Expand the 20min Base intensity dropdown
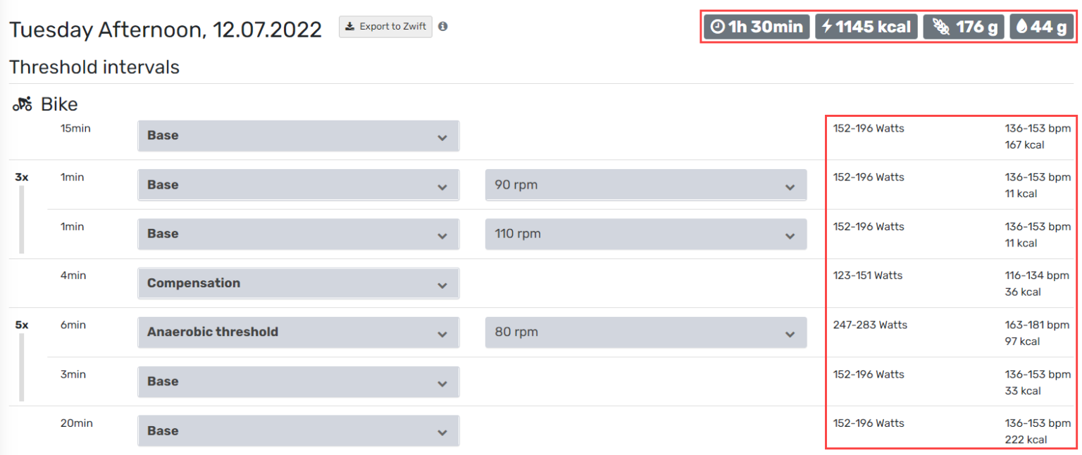The width and height of the screenshot is (1082, 455). point(299,431)
